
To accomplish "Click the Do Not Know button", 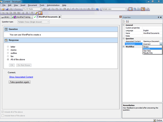I will point(24,65).
